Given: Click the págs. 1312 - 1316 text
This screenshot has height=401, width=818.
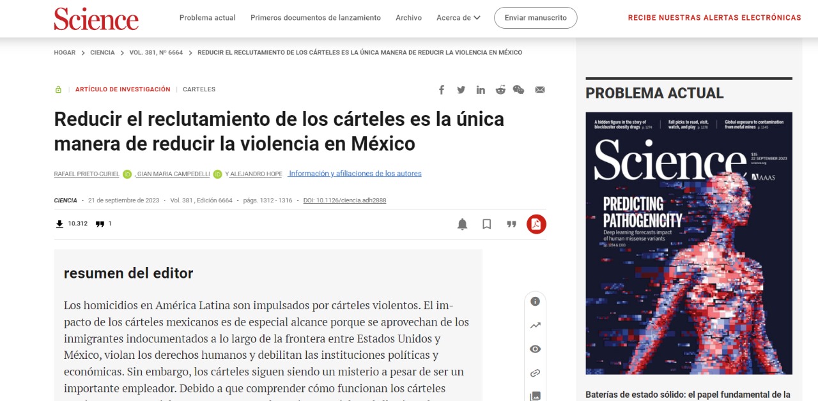Looking at the screenshot, I should (x=268, y=200).
